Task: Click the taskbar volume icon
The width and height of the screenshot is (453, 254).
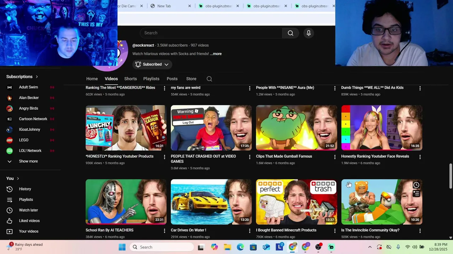Action: [x=415, y=247]
